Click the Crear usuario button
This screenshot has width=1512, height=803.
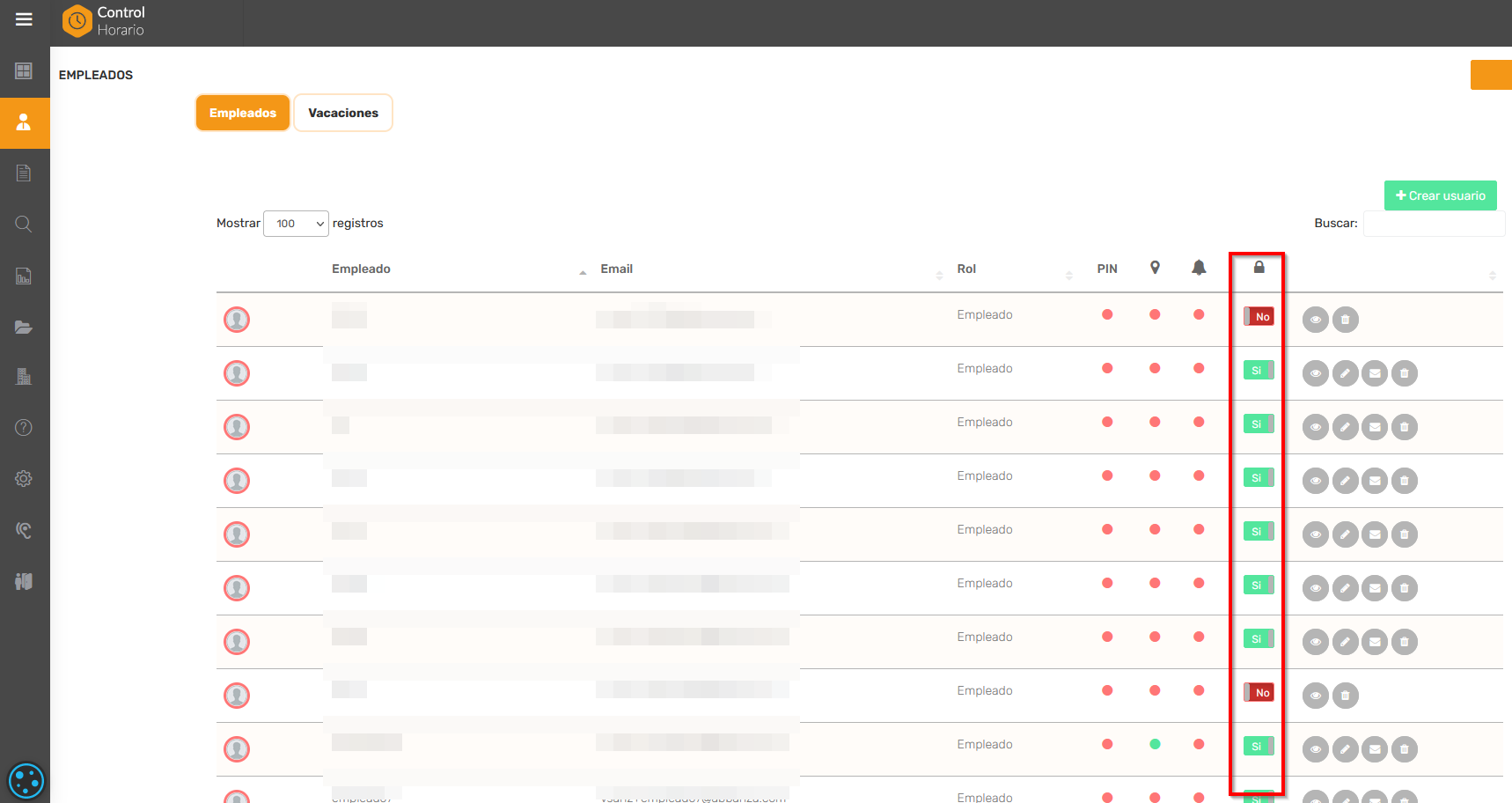click(1440, 195)
